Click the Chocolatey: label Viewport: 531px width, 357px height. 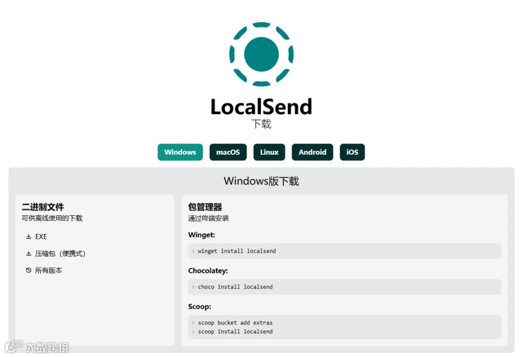point(208,270)
